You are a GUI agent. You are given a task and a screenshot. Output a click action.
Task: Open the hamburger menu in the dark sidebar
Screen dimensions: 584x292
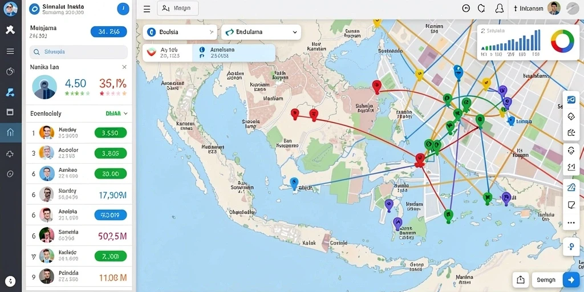point(10,51)
